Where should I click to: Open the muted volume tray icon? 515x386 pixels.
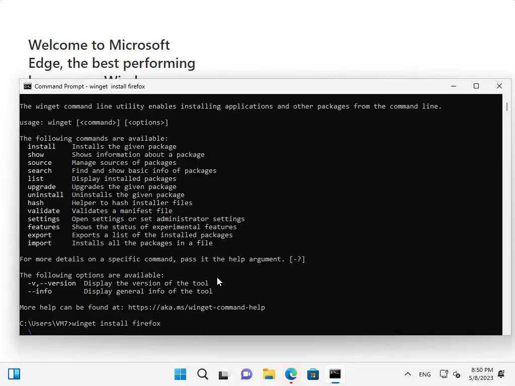pos(457,374)
